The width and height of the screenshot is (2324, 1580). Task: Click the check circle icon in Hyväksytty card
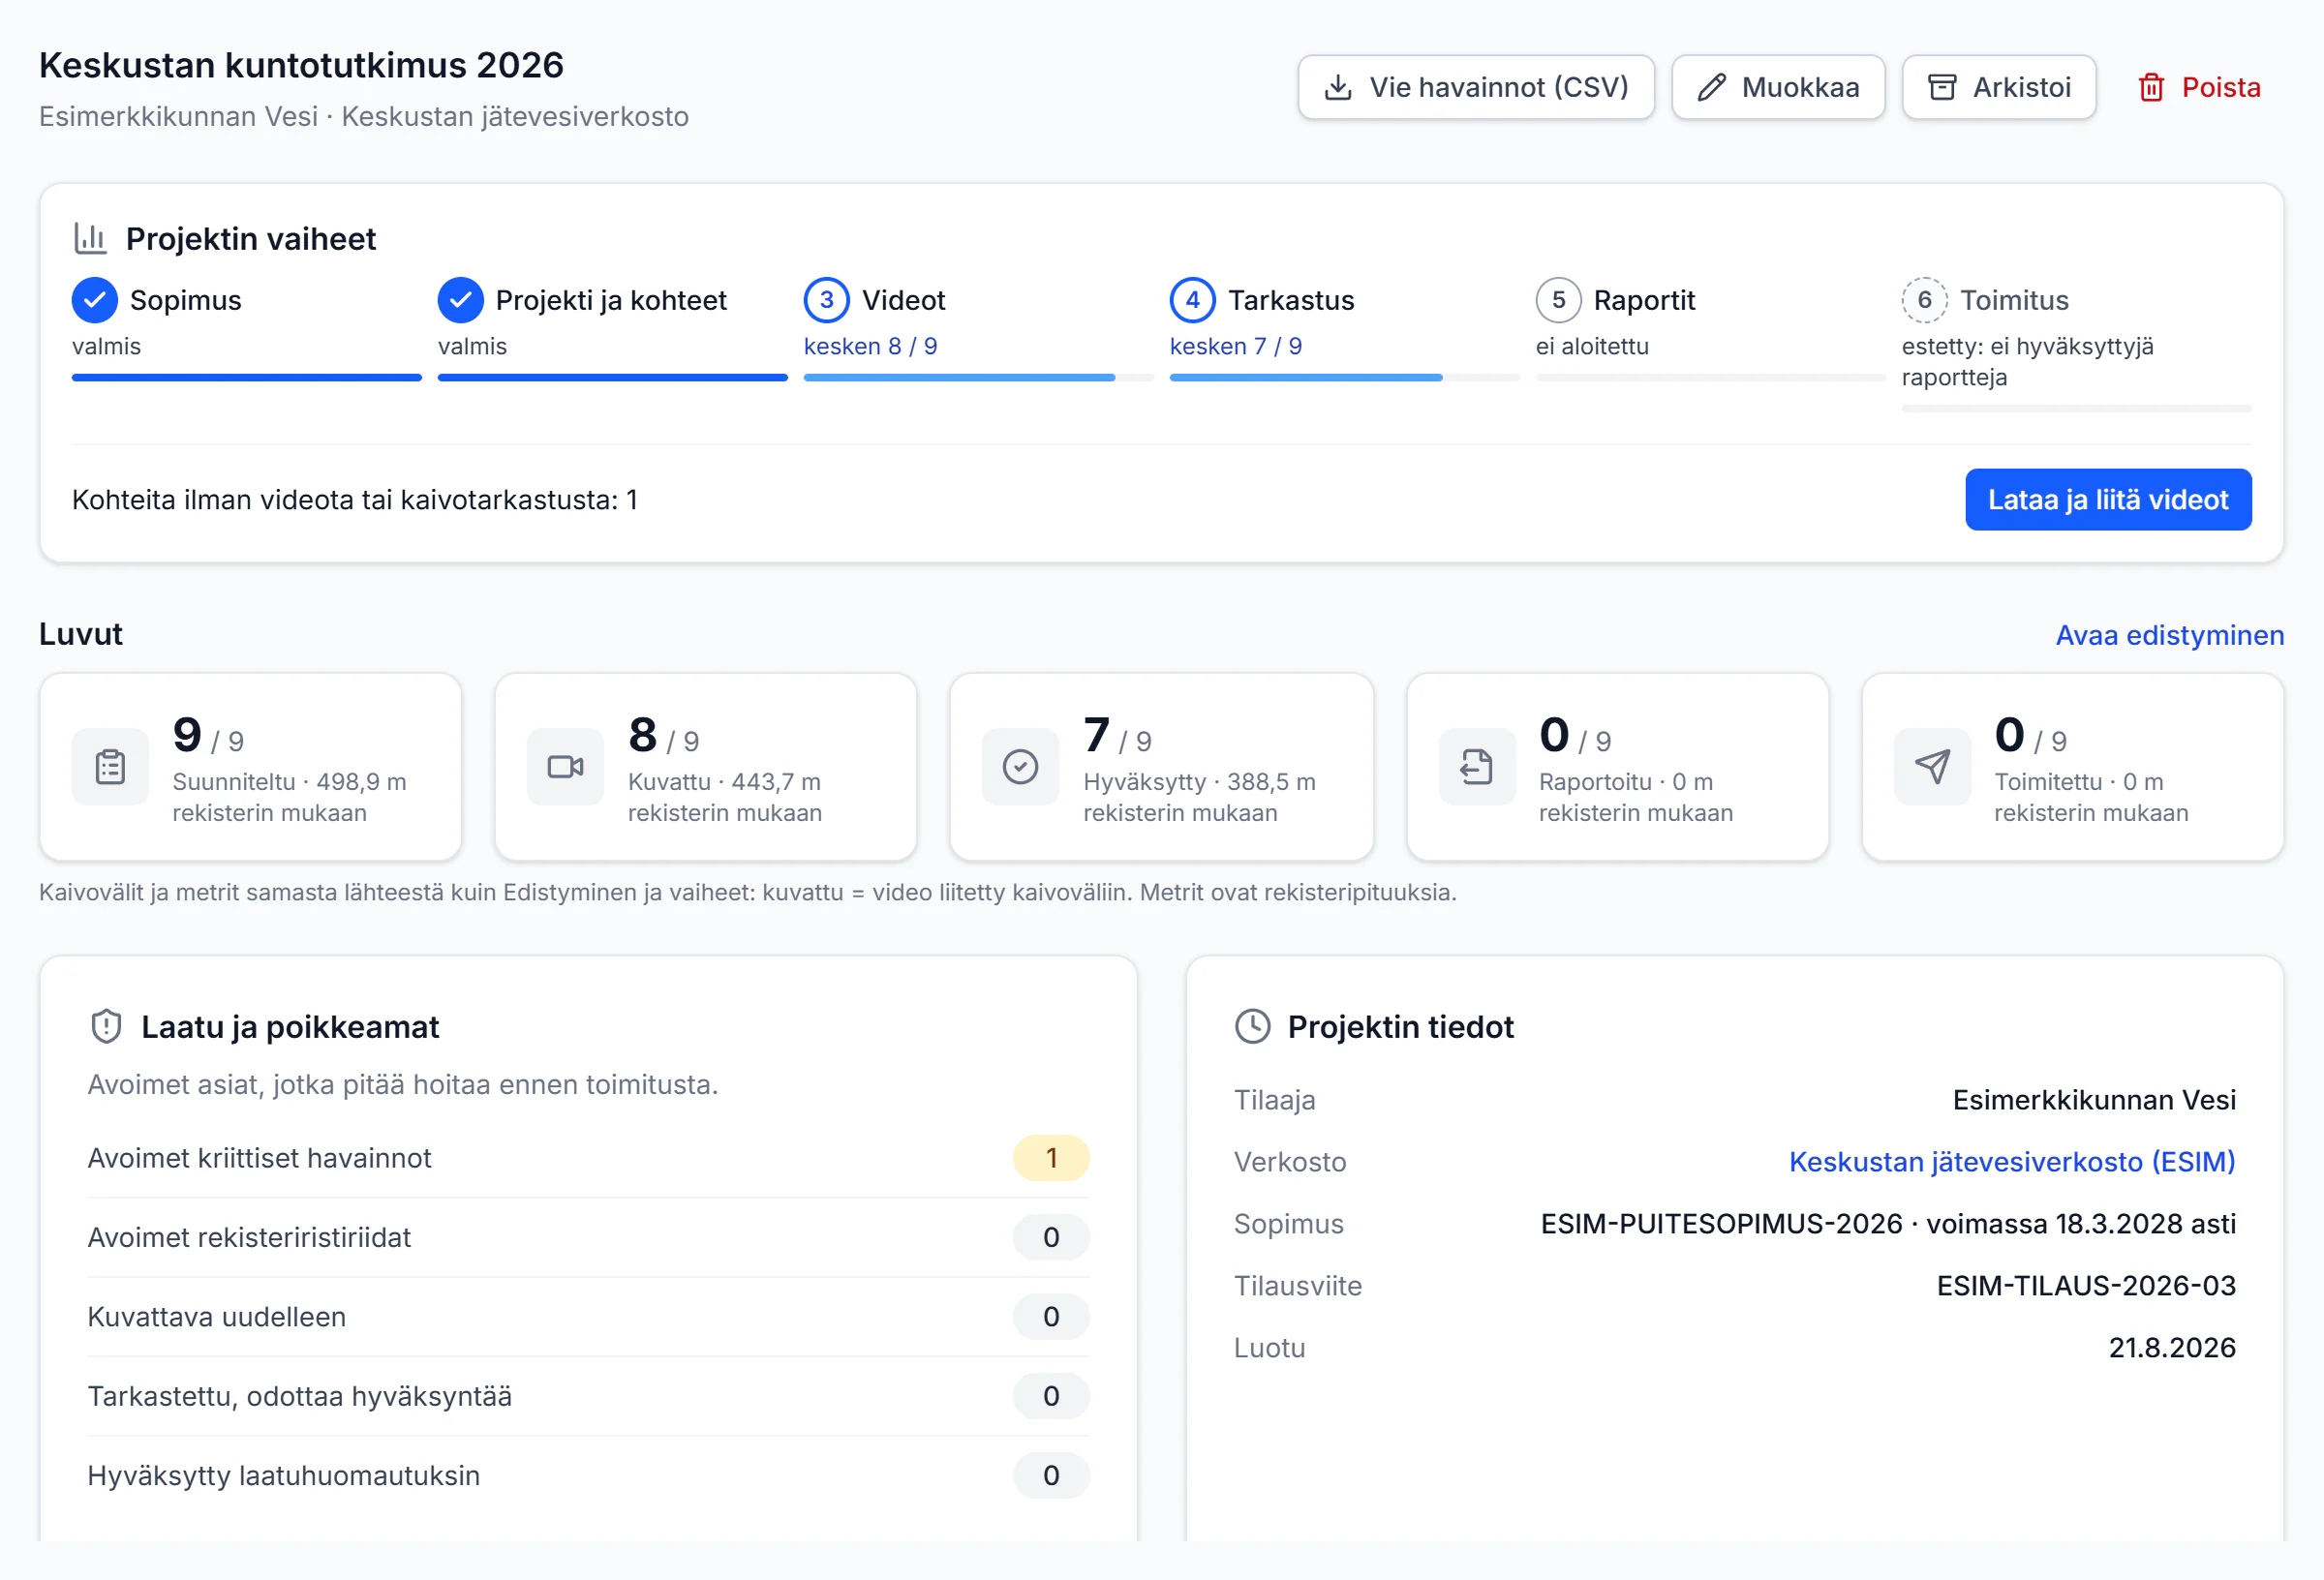pos(1021,767)
